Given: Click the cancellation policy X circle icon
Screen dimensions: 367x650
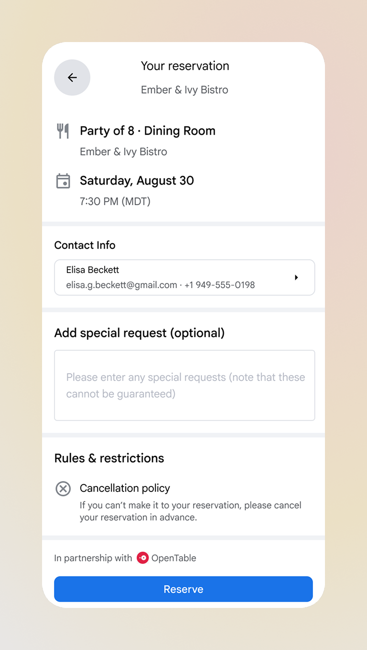Looking at the screenshot, I should pos(63,488).
